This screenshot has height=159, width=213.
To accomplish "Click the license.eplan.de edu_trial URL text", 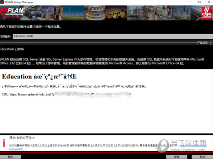I will point(67,94).
